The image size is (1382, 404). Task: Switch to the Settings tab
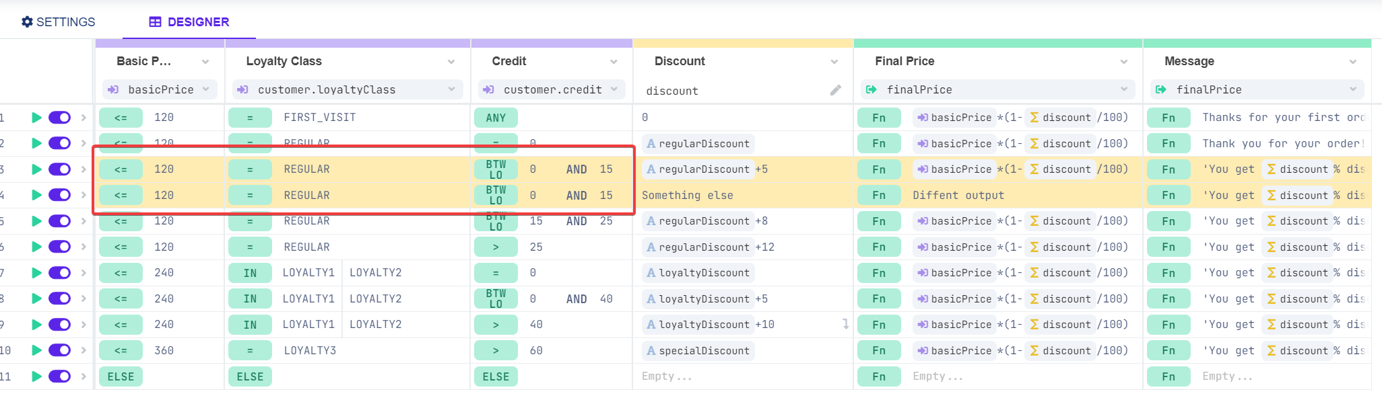pyautogui.click(x=58, y=22)
